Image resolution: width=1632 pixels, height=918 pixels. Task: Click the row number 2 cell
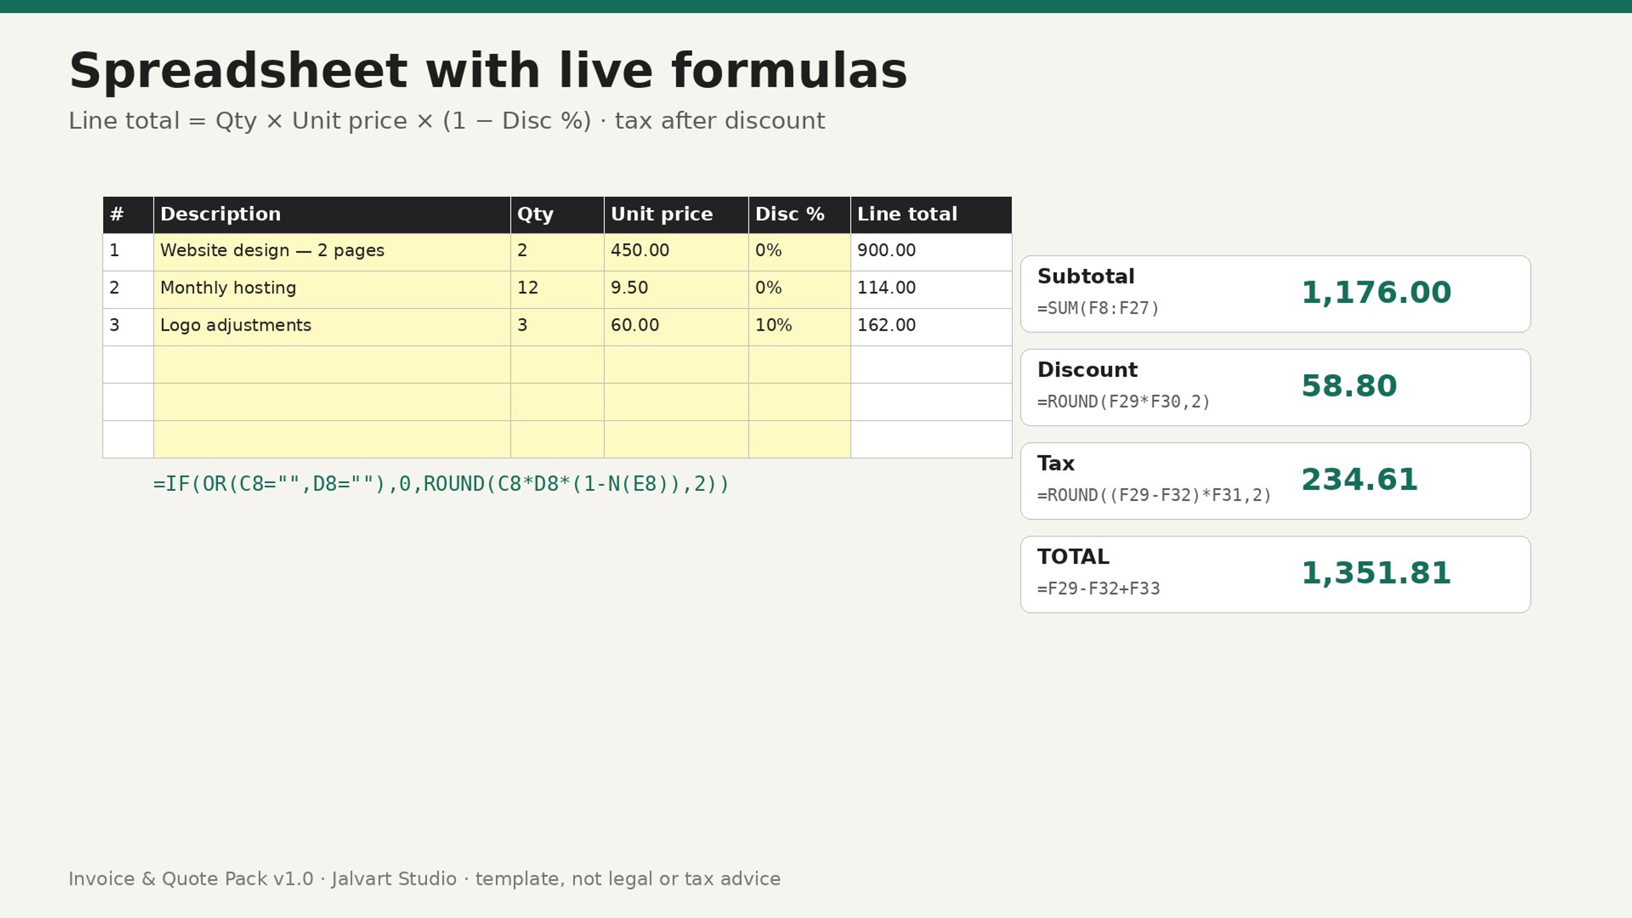[128, 289]
